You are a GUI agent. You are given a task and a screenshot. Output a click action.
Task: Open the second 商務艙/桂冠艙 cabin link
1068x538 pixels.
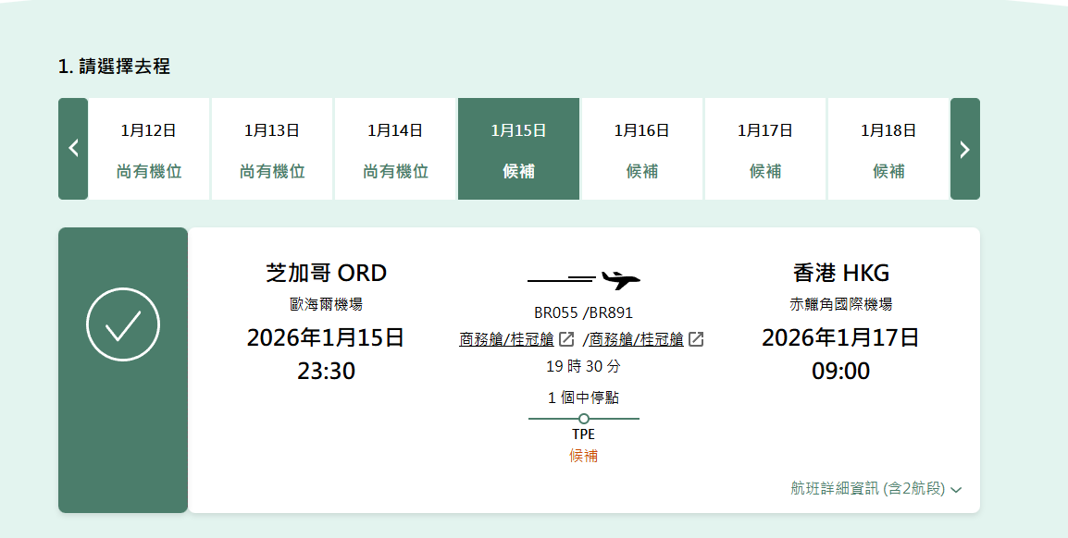pos(637,339)
